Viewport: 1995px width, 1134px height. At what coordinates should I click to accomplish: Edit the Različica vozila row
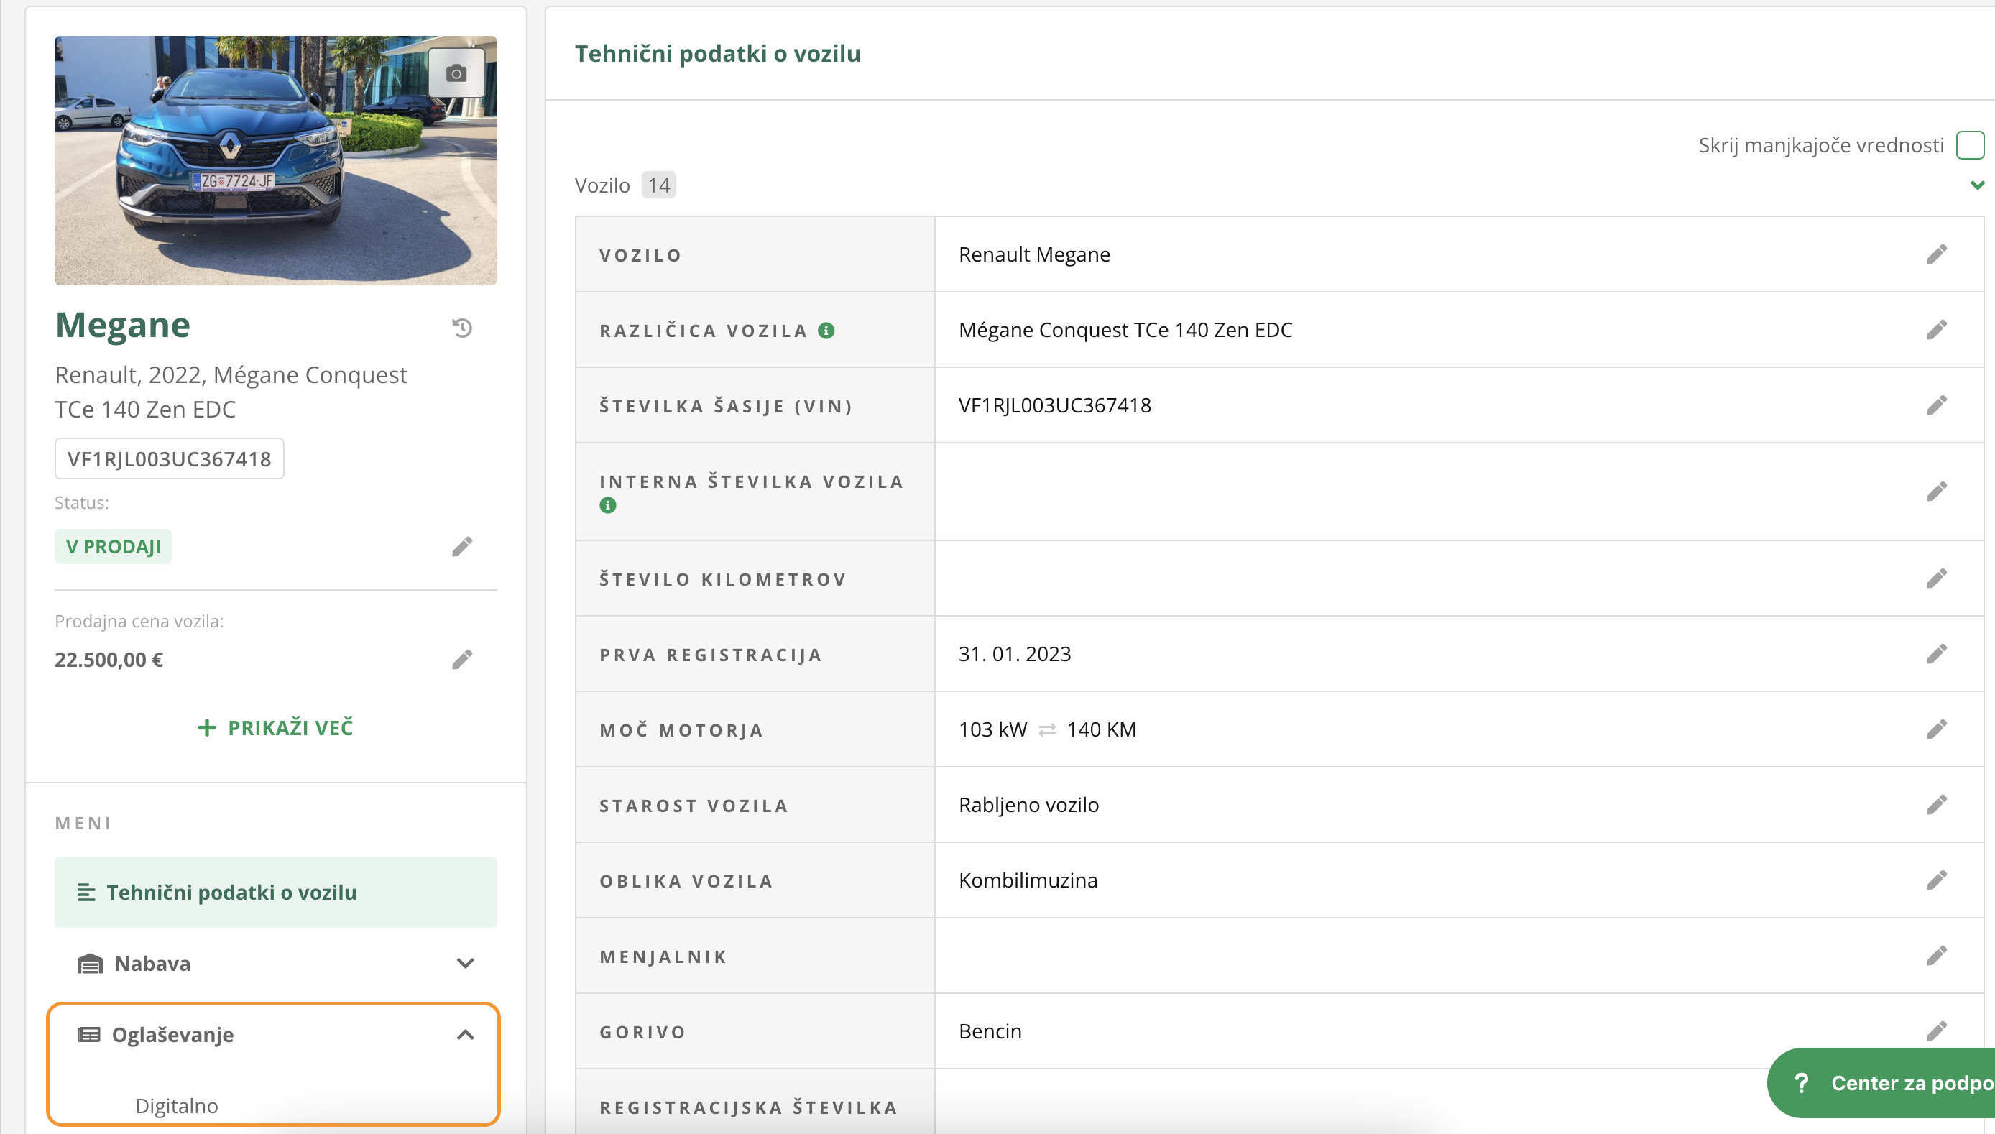coord(1937,329)
